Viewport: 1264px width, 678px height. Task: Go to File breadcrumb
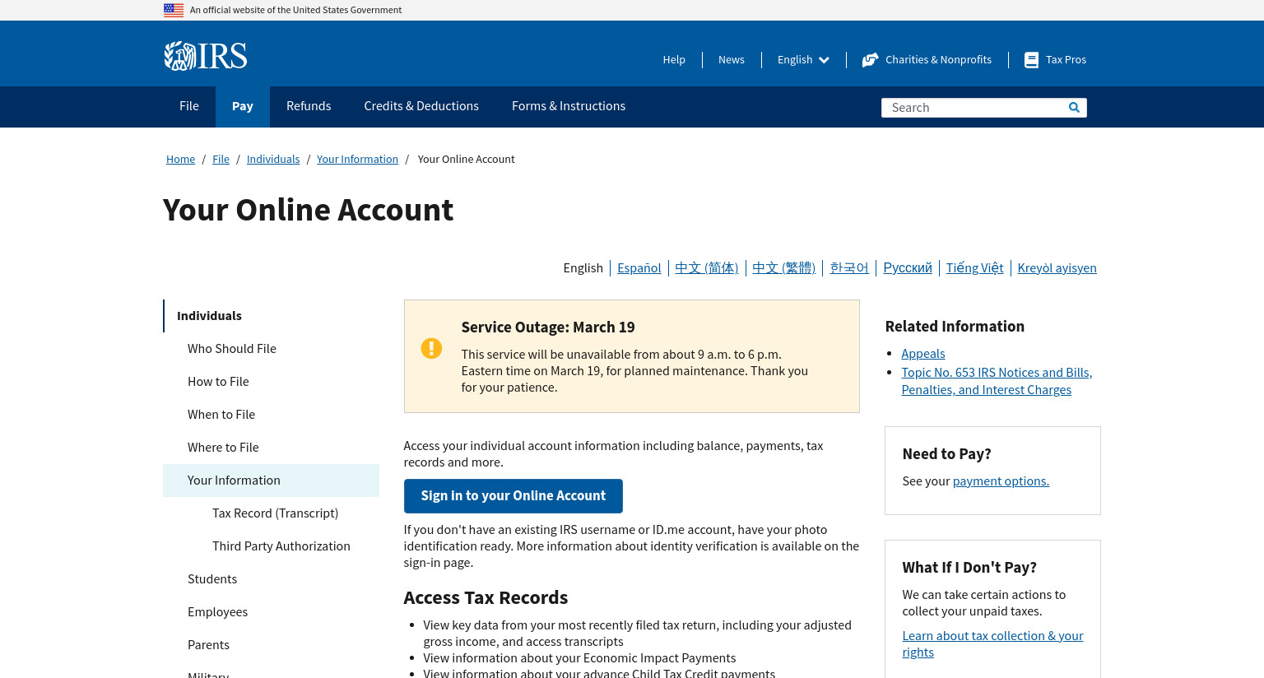[221, 160]
